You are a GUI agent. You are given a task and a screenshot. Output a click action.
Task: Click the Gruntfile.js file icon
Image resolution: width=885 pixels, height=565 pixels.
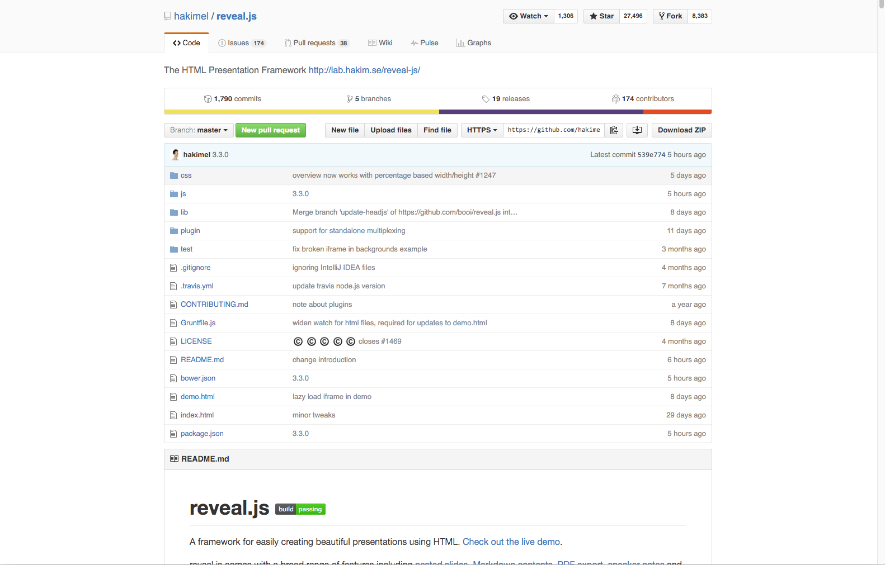point(173,323)
